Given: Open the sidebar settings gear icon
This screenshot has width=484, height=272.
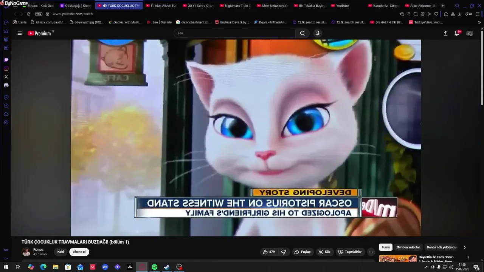Looking at the screenshot, I should (6, 122).
